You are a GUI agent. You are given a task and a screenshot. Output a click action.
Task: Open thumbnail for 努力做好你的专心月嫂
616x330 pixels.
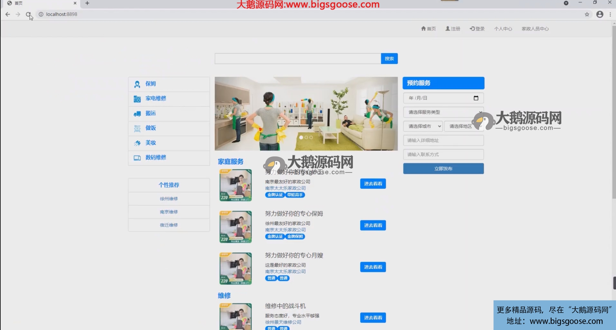[x=235, y=268]
